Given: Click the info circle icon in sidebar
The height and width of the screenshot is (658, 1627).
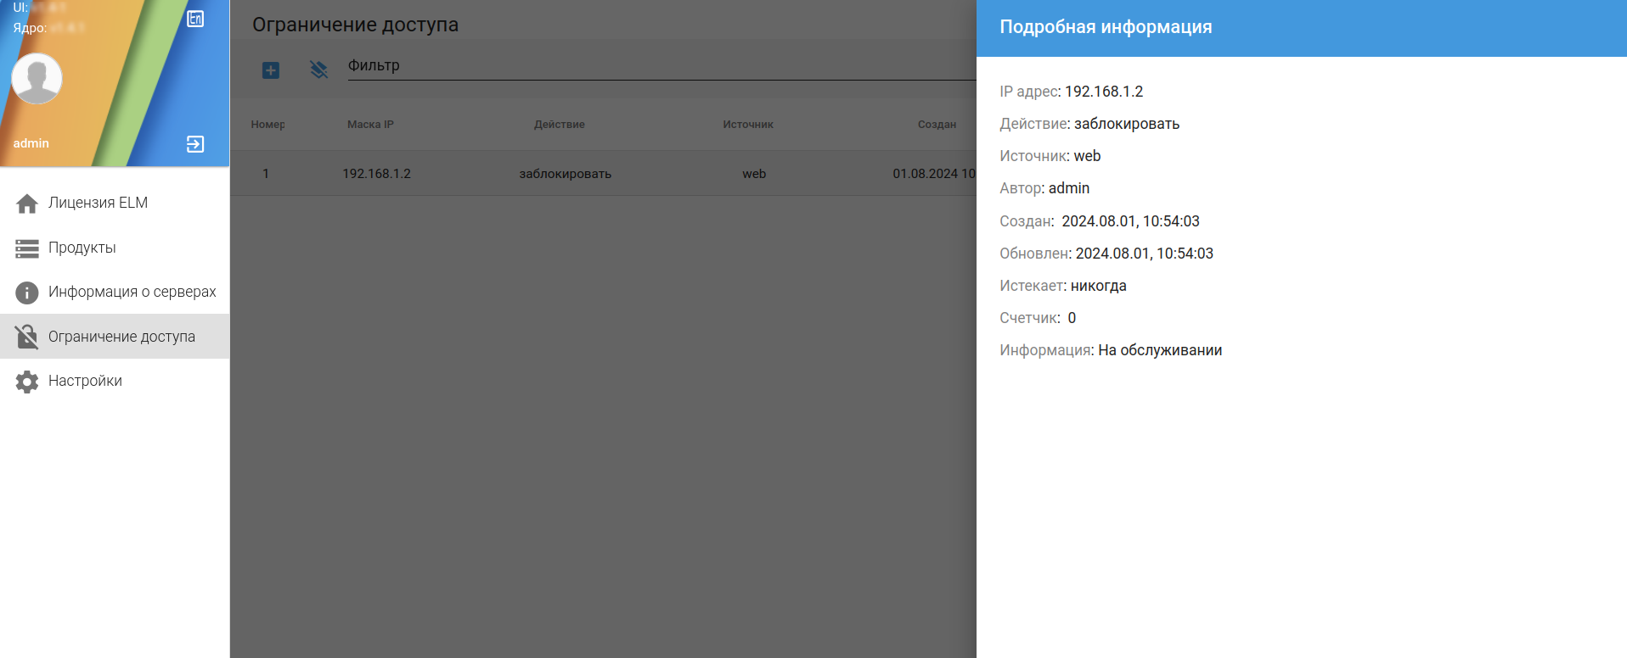Looking at the screenshot, I should (x=27, y=293).
